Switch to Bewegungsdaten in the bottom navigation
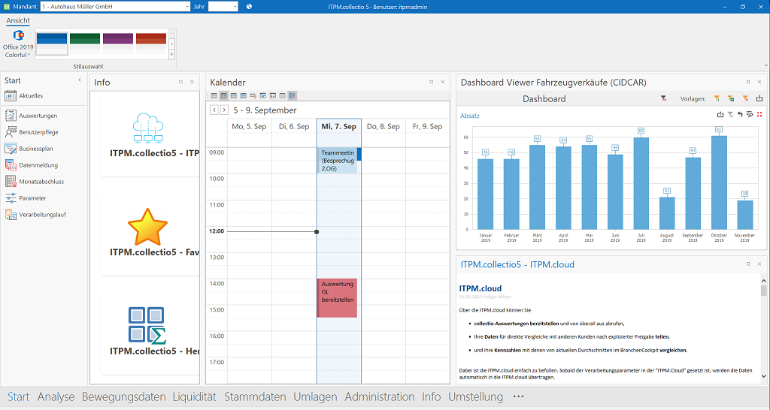The width and height of the screenshot is (770, 410). tap(124, 396)
